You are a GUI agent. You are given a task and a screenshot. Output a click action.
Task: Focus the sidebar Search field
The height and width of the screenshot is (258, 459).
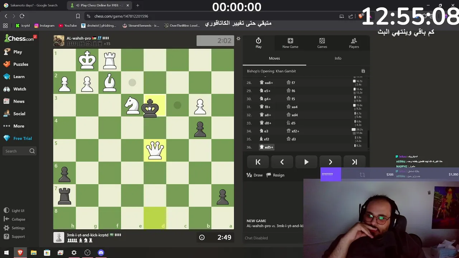coord(19,151)
